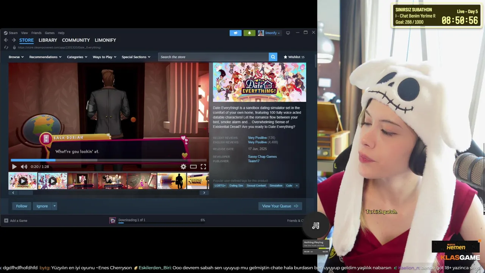Open the Sassy Chap Games developer link
485x273 pixels.
[x=262, y=157]
